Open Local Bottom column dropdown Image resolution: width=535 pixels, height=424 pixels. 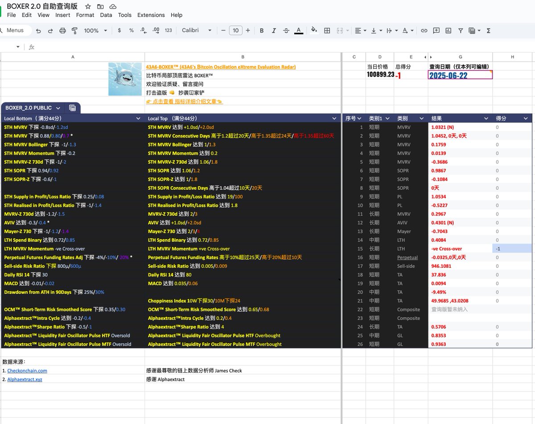tap(138, 118)
